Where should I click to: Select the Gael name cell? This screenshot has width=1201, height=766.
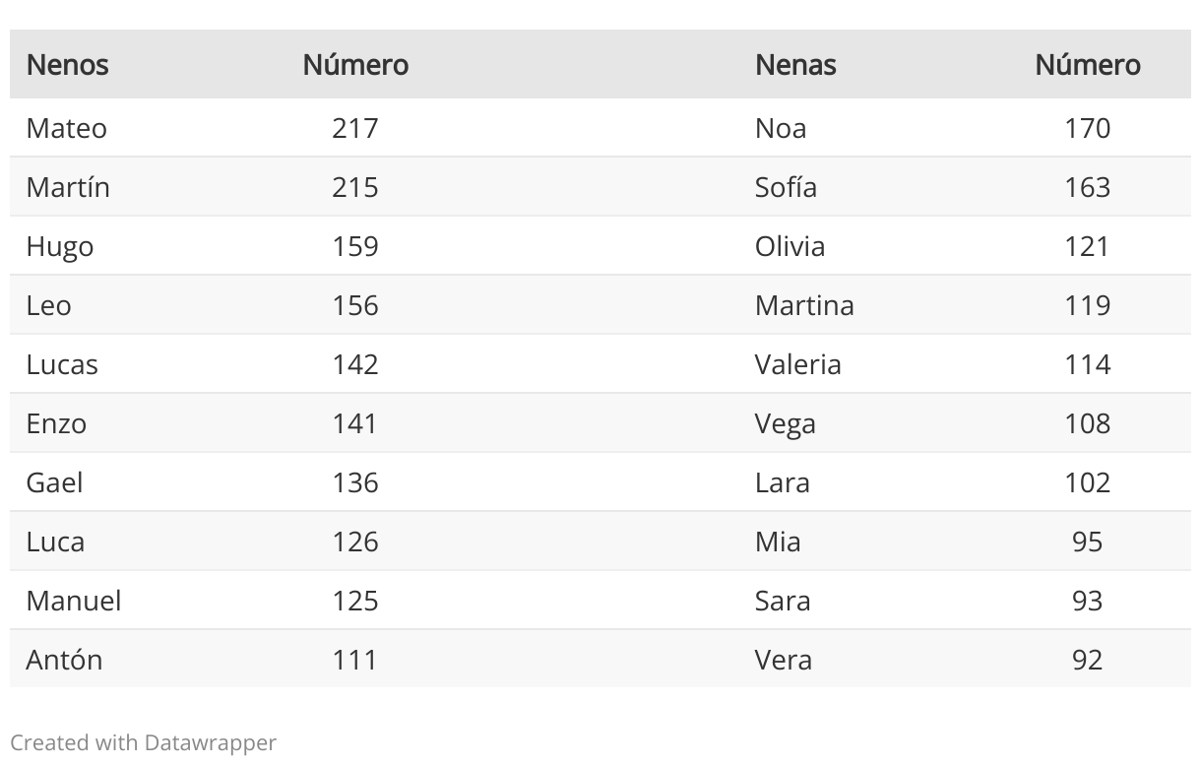click(x=55, y=482)
